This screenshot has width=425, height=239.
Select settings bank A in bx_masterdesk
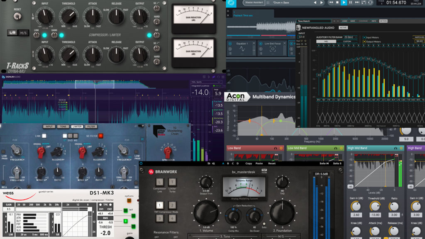coord(223,163)
